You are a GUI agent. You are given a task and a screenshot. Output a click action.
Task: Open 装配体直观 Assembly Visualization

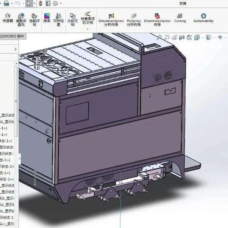(x=21, y=20)
